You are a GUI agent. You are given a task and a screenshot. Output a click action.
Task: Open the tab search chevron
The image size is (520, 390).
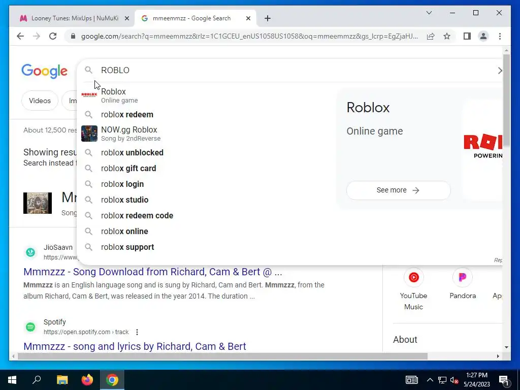click(x=429, y=13)
